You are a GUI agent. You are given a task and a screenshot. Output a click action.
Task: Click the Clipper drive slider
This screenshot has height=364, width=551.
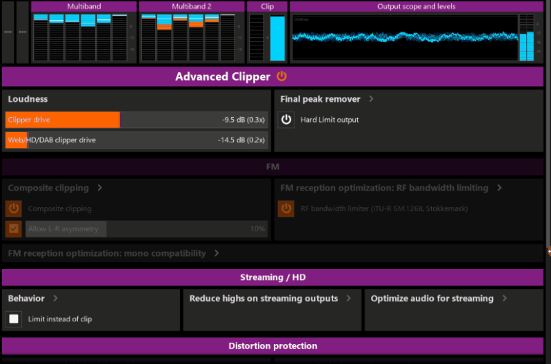137,120
